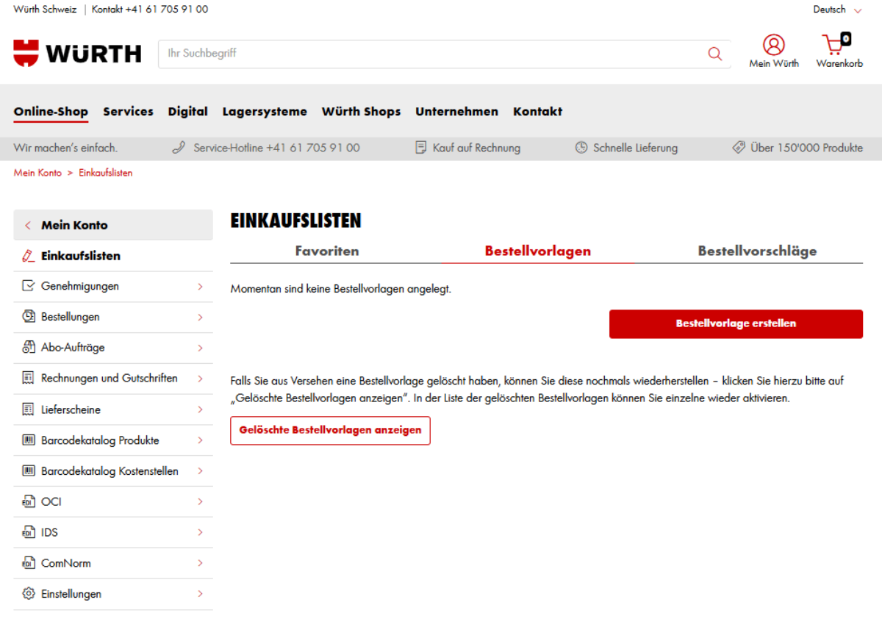This screenshot has width=882, height=630.
Task: Click the Lieferscheine icon
Action: (x=29, y=409)
